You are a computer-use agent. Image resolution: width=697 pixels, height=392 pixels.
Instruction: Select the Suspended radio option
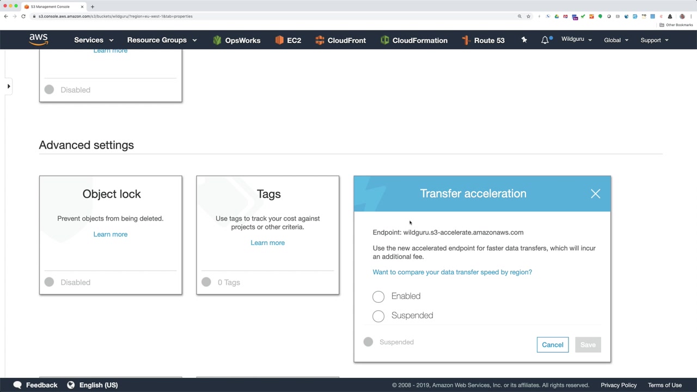point(378,316)
